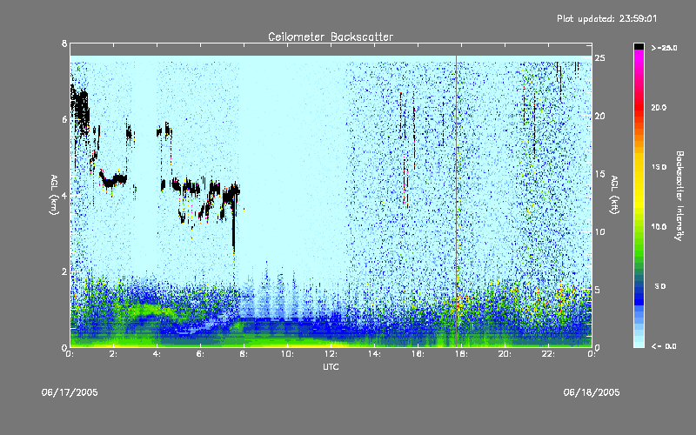Screen dimensions: 696x435
Task: Click the end date "06/18/2005"
Action: [x=592, y=392]
